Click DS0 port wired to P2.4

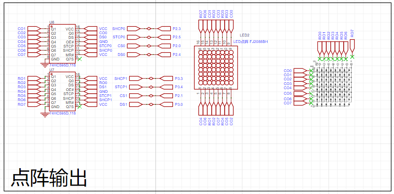click(134, 55)
